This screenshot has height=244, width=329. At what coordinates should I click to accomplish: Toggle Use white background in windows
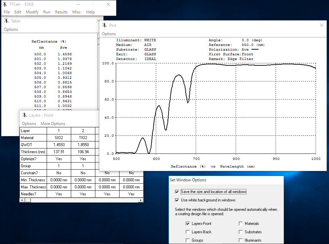coord(177,200)
